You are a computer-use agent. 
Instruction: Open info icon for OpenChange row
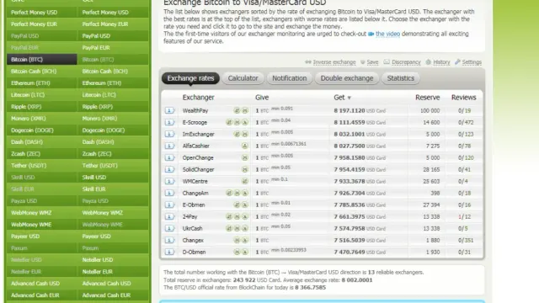point(169,157)
